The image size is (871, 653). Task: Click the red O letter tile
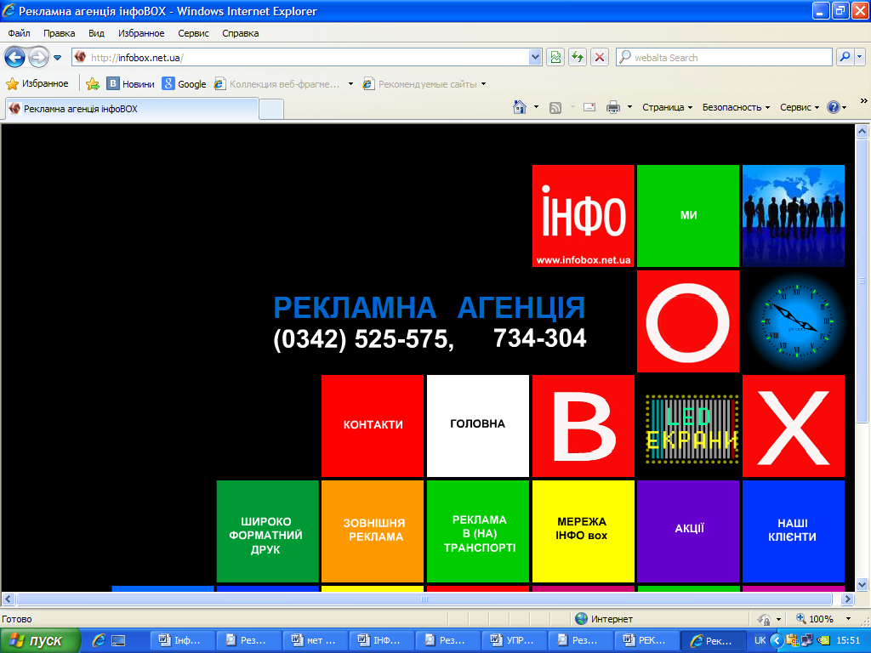click(x=688, y=321)
